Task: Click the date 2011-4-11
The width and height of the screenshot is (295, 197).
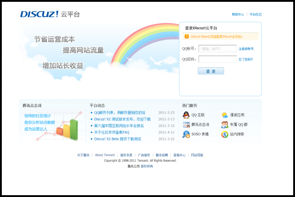Action: pyautogui.click(x=166, y=132)
